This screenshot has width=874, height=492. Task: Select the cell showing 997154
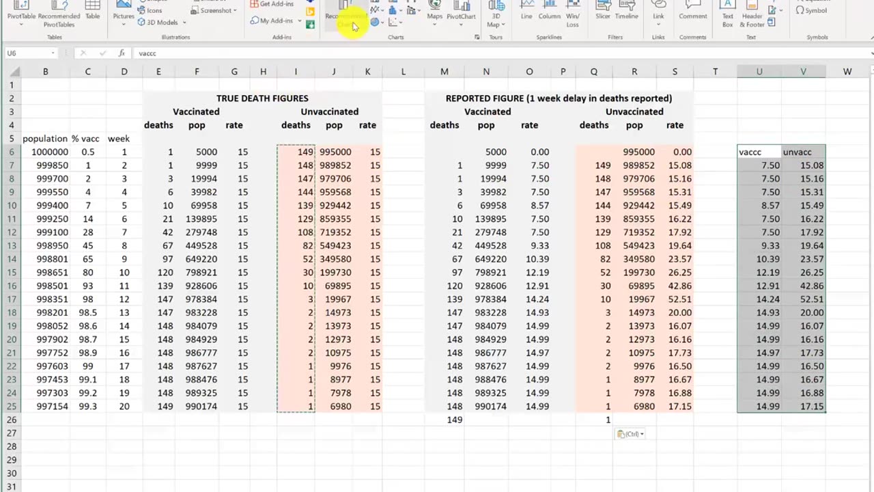(45, 407)
